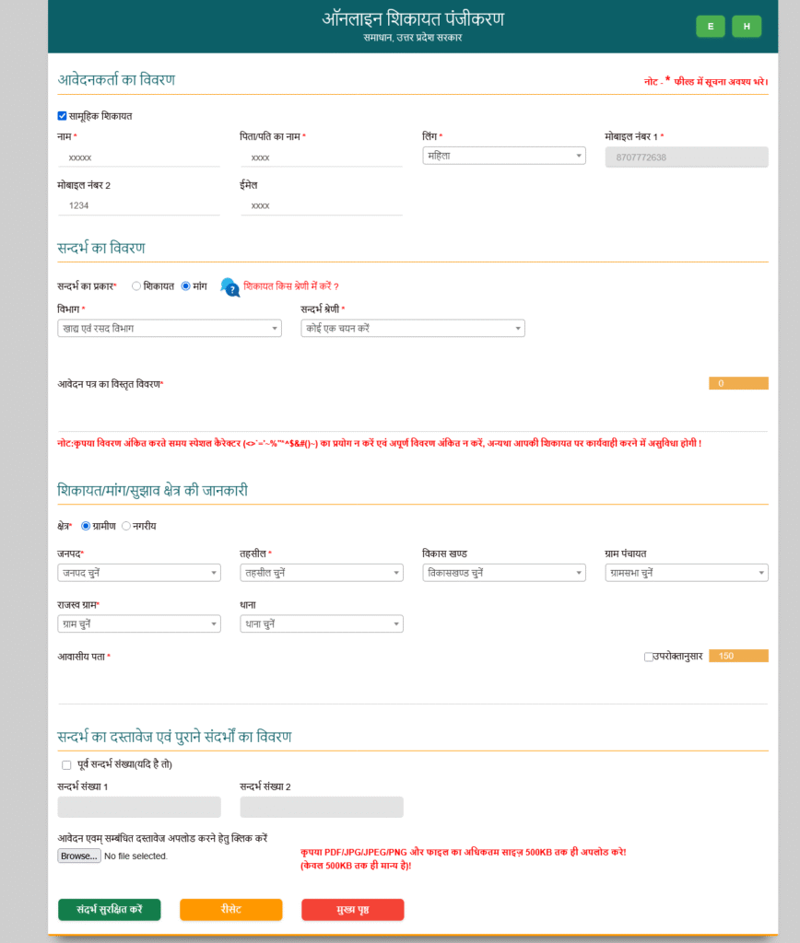Open the सन्दर्भ श्रेणी dropdown

click(412, 328)
